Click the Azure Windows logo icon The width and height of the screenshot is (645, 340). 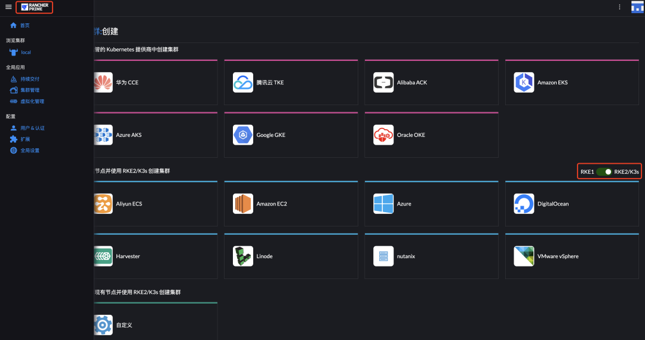tap(383, 204)
